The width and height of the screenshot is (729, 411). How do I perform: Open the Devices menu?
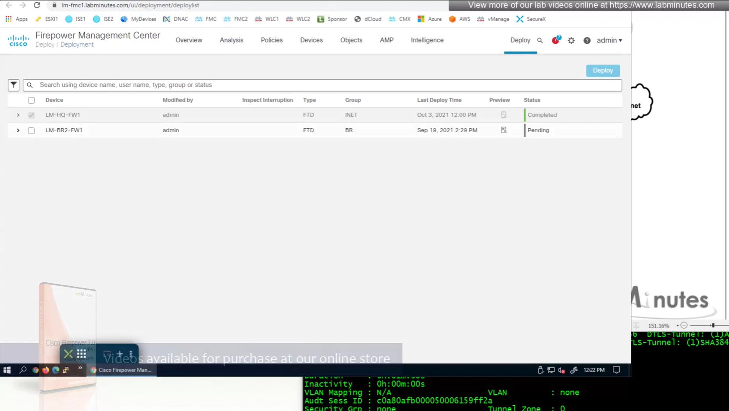311,40
